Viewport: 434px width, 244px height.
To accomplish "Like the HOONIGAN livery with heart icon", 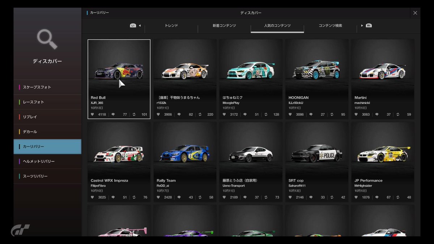I will click(x=290, y=115).
